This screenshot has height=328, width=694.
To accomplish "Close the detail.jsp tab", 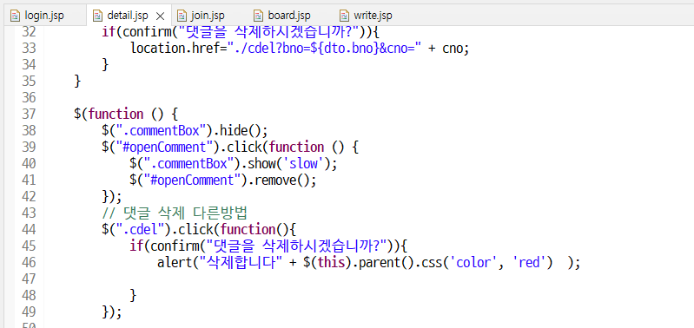I will (x=161, y=16).
